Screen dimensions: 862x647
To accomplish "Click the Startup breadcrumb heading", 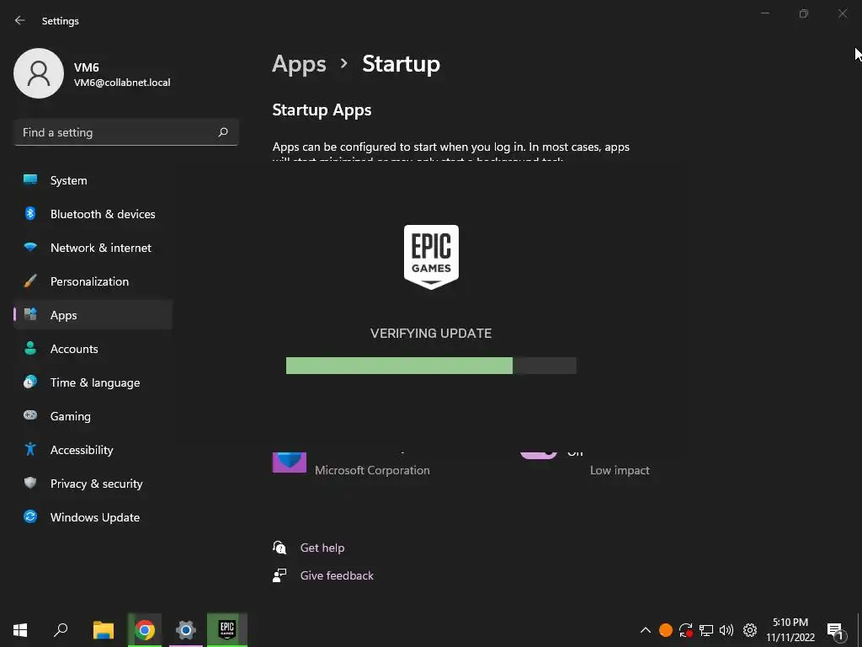I will (x=402, y=64).
